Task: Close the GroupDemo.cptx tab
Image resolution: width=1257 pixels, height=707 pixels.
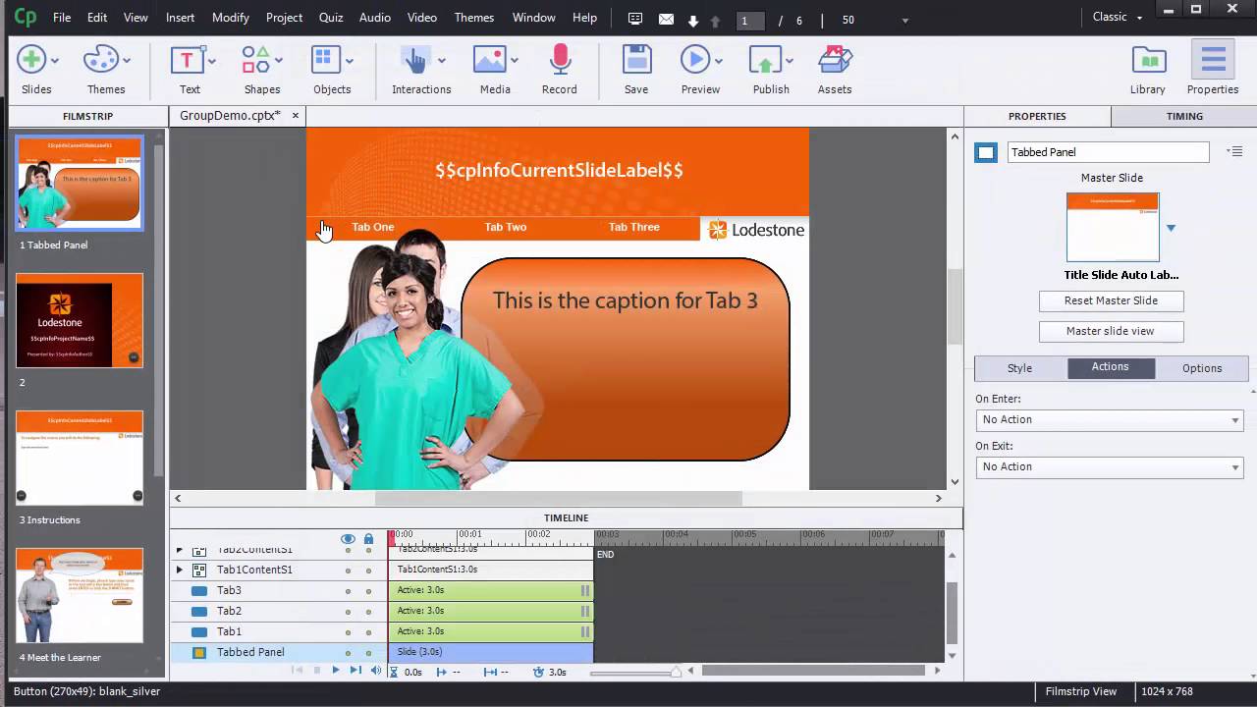Action: (x=295, y=116)
